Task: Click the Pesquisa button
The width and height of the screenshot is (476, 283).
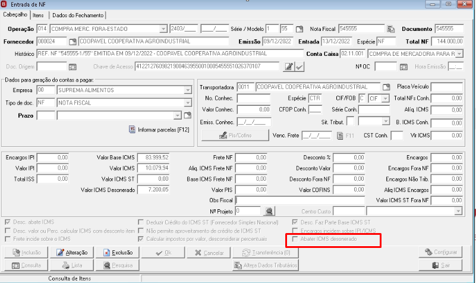Action: coord(118,265)
